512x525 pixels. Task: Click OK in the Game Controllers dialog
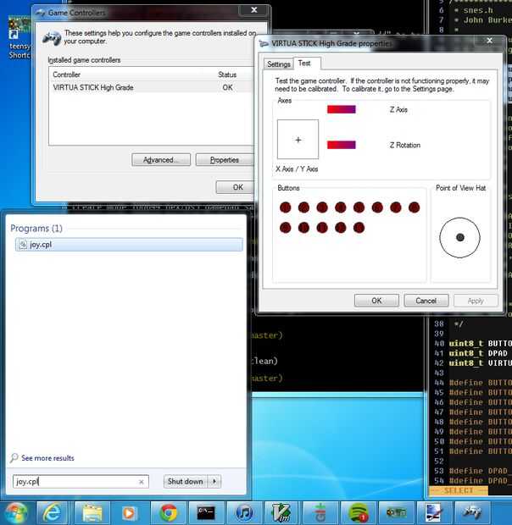click(x=235, y=187)
